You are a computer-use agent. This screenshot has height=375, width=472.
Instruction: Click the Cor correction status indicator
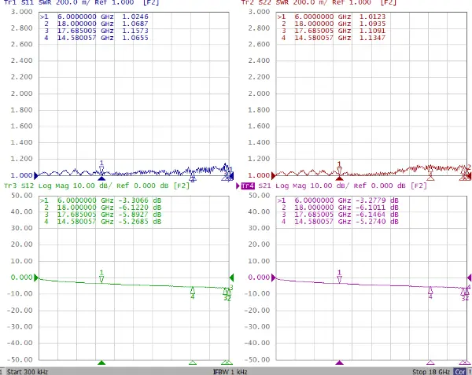[459, 370]
